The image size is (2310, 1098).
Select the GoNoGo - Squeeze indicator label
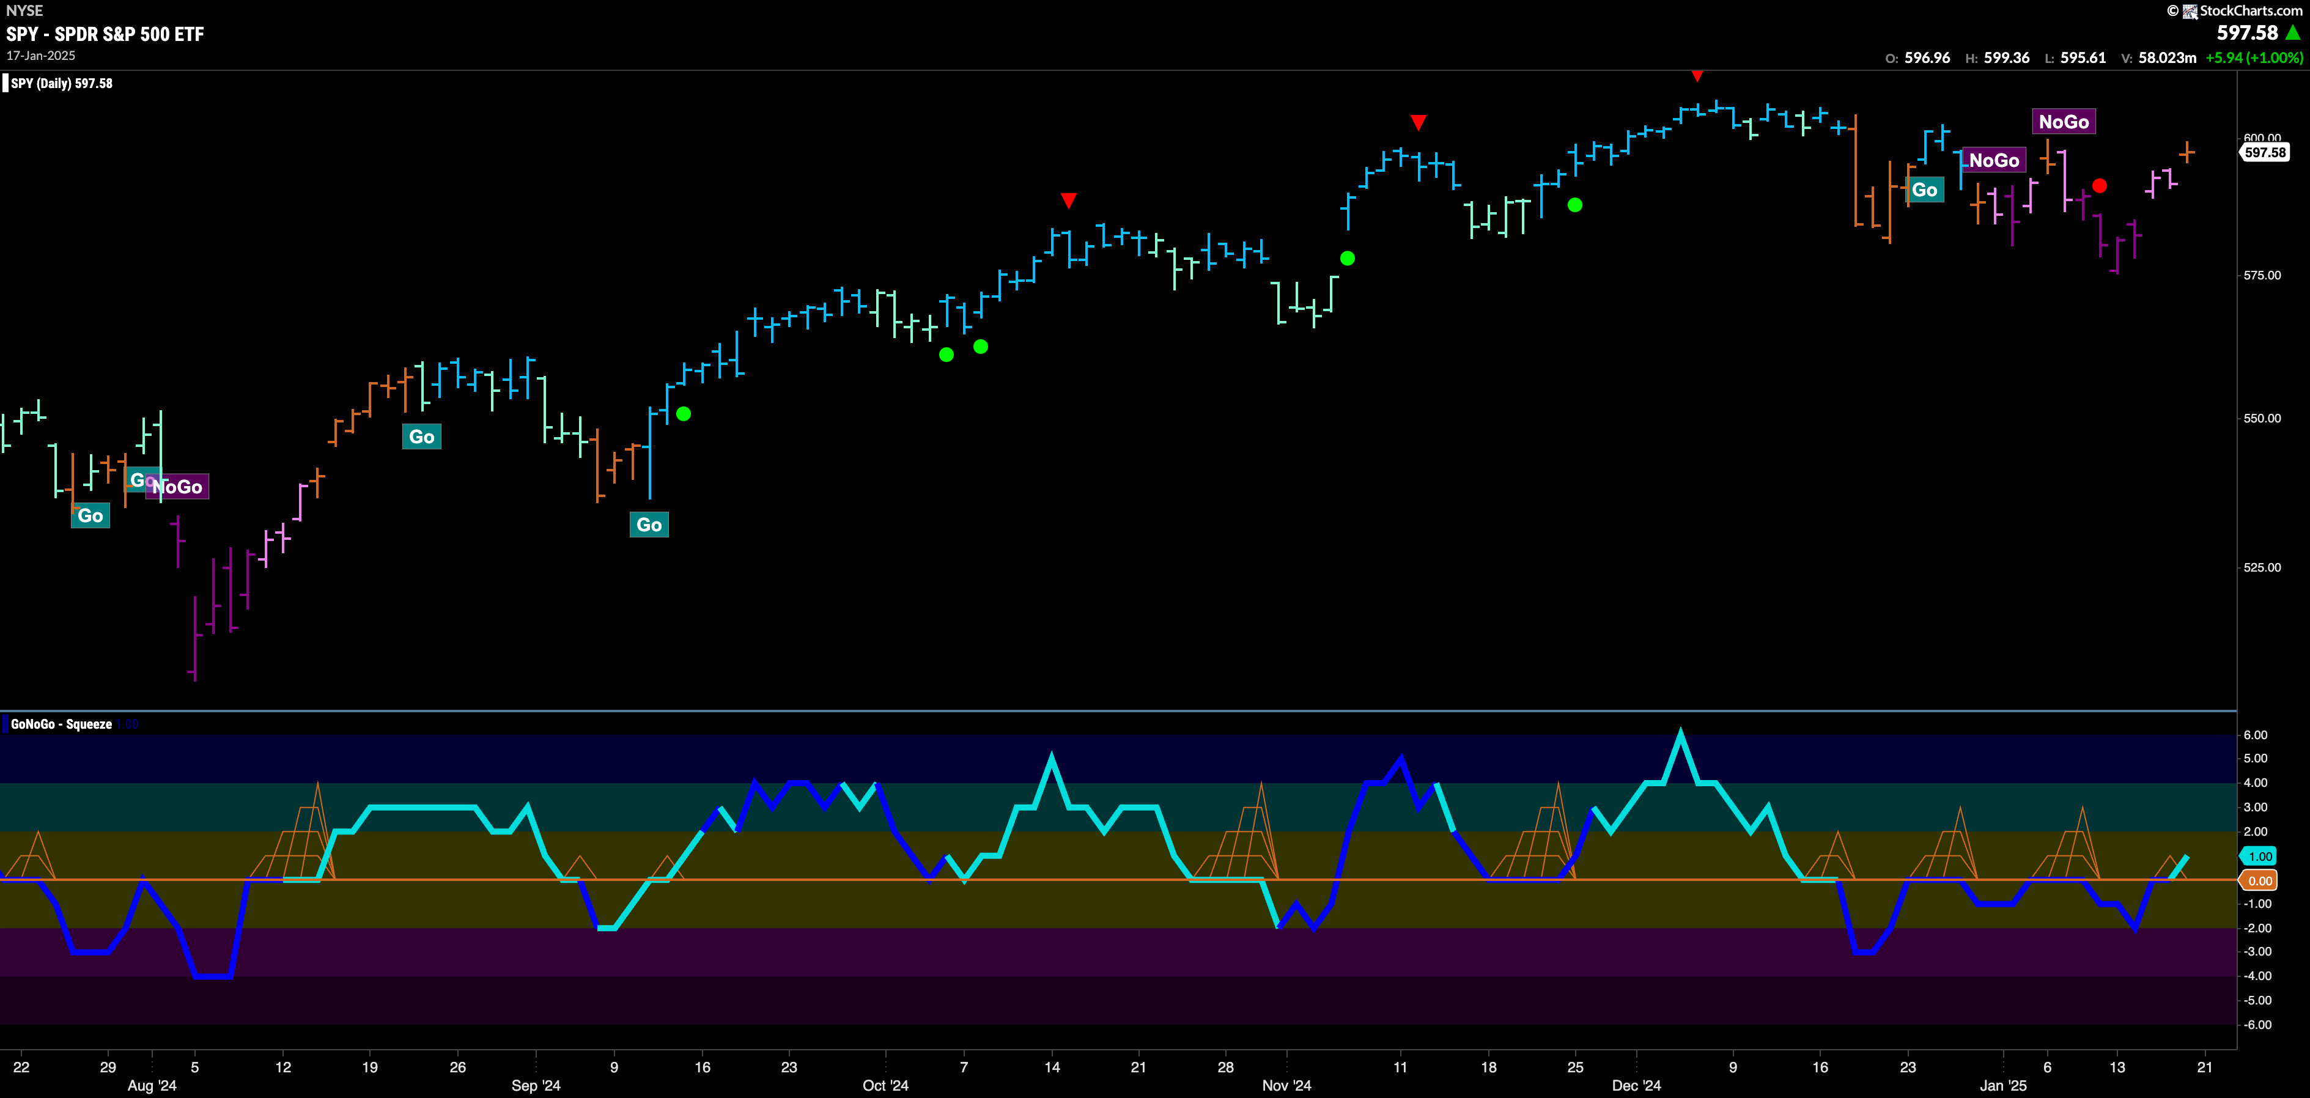click(61, 724)
